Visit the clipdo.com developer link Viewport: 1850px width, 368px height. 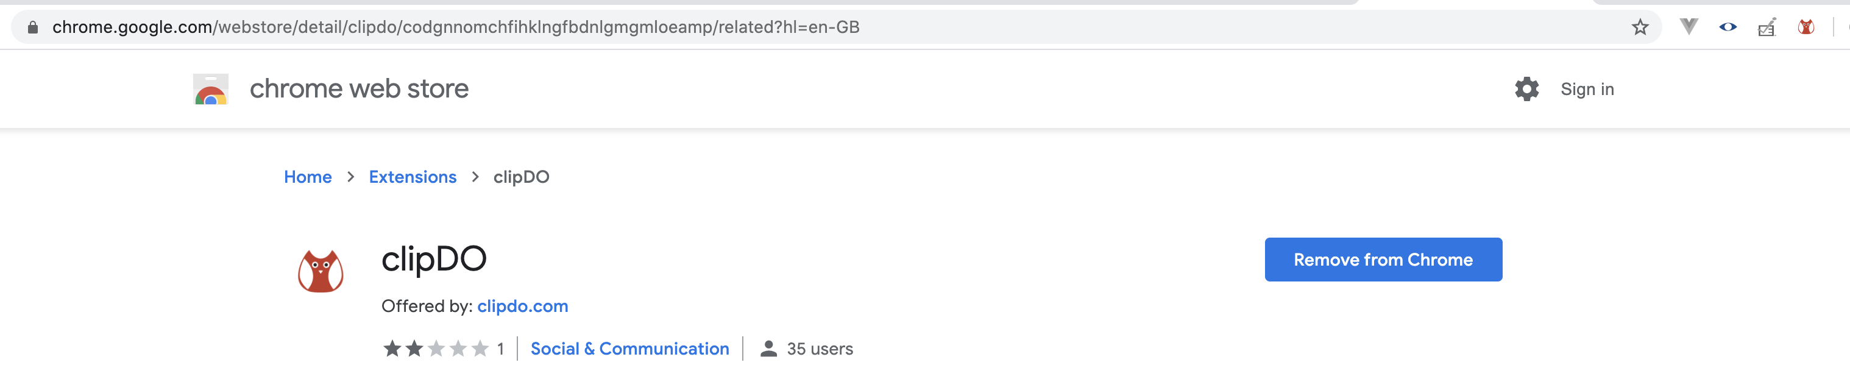[522, 306]
